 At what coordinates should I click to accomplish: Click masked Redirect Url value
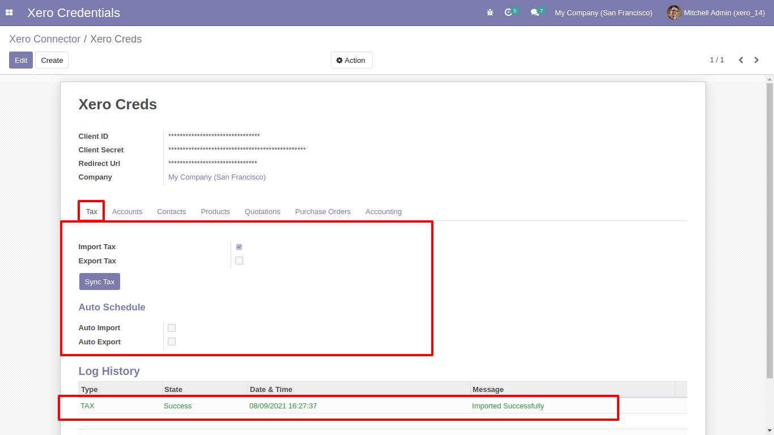tap(212, 164)
